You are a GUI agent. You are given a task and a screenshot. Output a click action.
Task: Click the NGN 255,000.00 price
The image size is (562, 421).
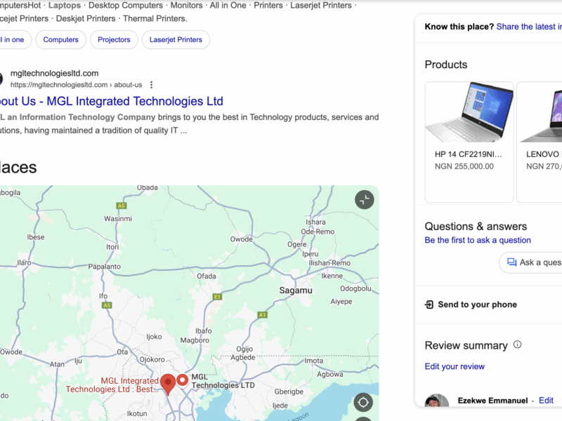464,166
